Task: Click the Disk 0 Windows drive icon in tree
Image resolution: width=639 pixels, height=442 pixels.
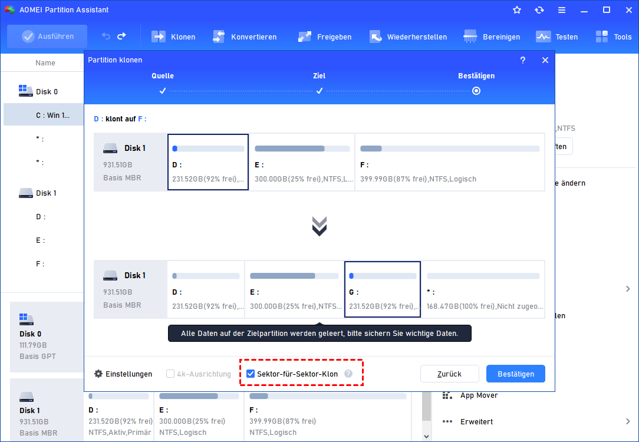Action: [26, 91]
